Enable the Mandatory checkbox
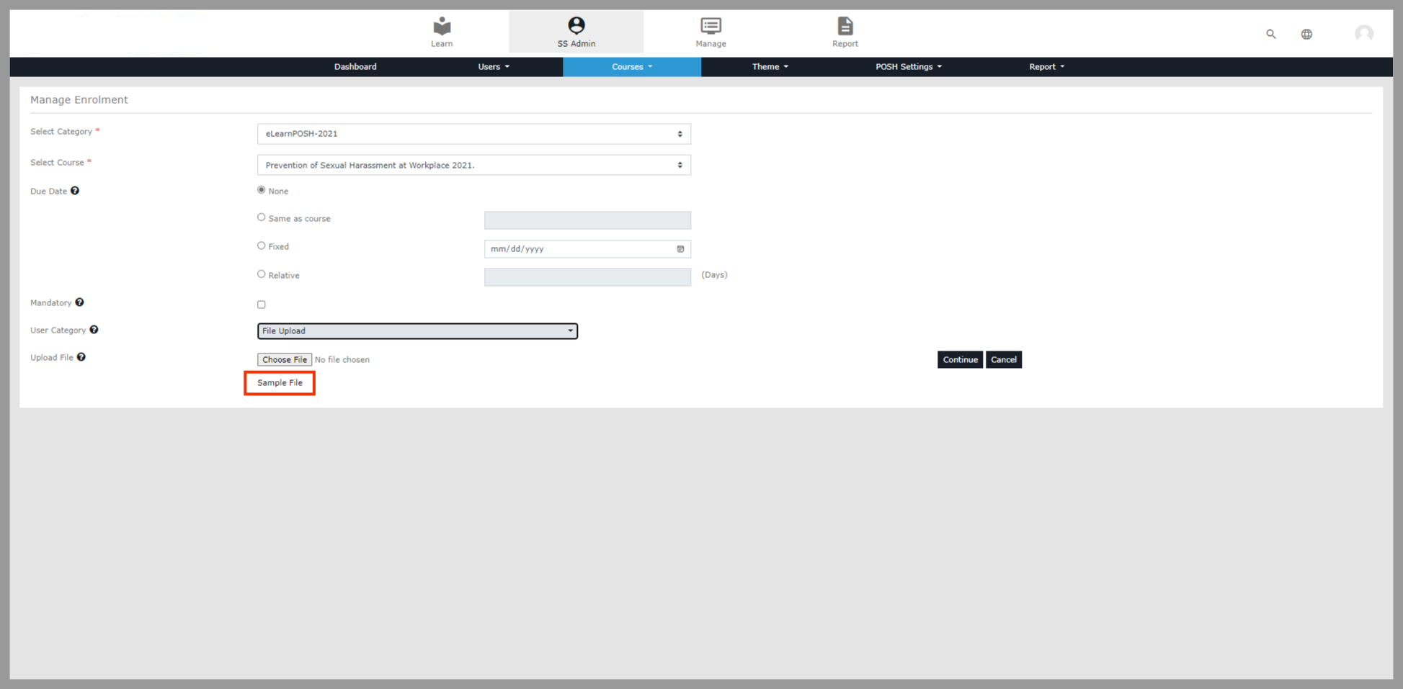 coord(262,305)
